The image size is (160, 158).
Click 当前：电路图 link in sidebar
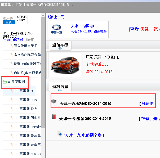point(13,40)
